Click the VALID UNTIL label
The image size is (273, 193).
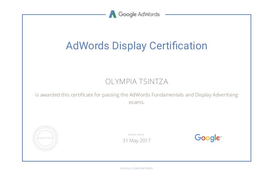tap(136, 134)
